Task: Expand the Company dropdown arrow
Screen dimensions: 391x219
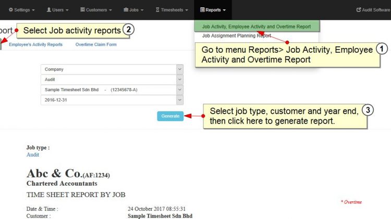Action: click(179, 69)
